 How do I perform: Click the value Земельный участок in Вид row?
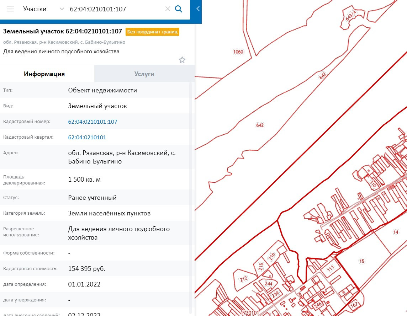click(97, 106)
